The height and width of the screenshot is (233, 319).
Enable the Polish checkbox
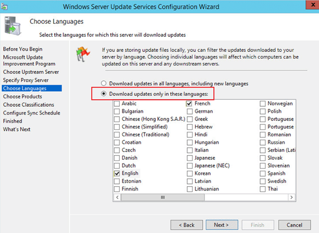263,111
